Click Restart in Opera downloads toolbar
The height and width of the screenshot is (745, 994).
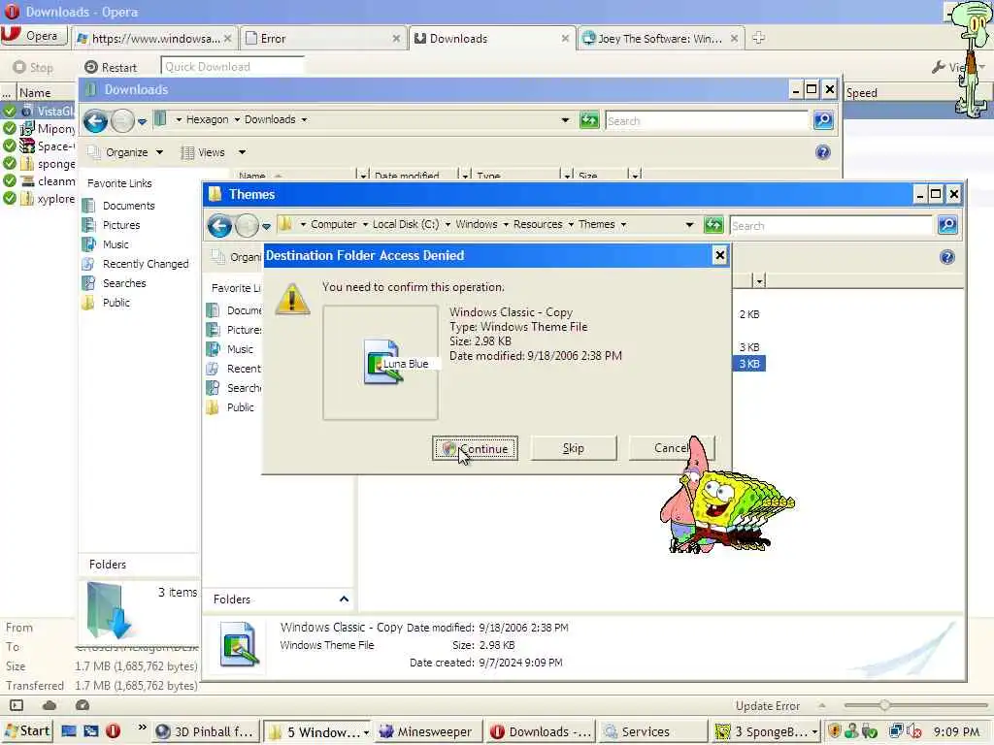(111, 67)
